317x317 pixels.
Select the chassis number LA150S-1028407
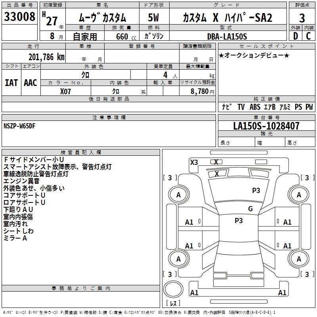point(266,126)
